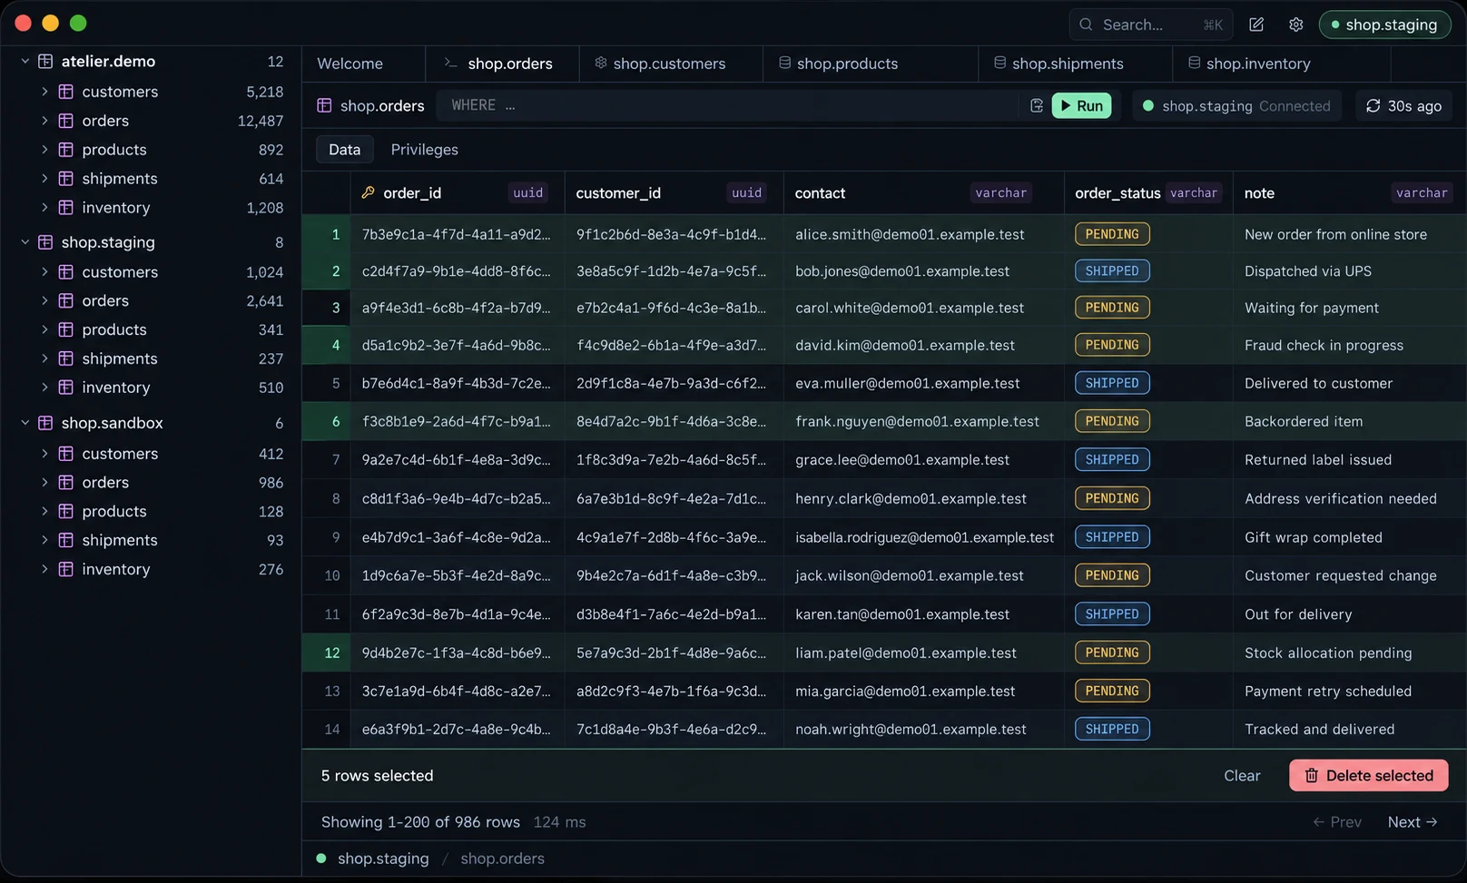Switch to the Welcome tab

point(350,64)
